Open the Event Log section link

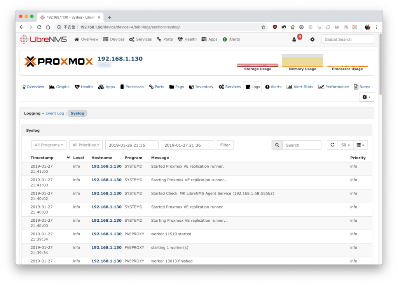54,113
